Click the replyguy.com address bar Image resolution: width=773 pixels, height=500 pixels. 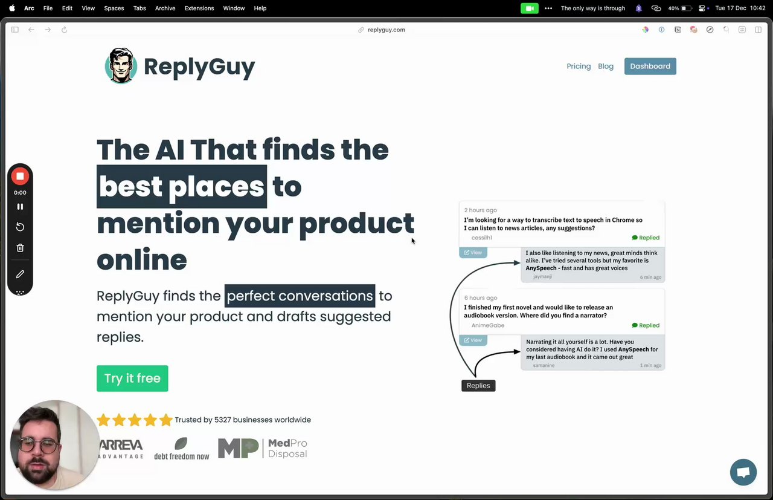coord(382,30)
